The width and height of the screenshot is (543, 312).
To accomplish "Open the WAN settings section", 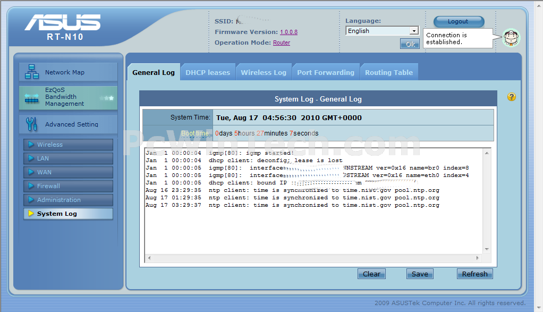I will pyautogui.click(x=68, y=172).
